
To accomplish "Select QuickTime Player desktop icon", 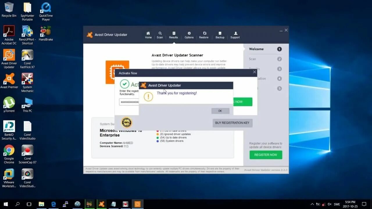I will tap(46, 12).
